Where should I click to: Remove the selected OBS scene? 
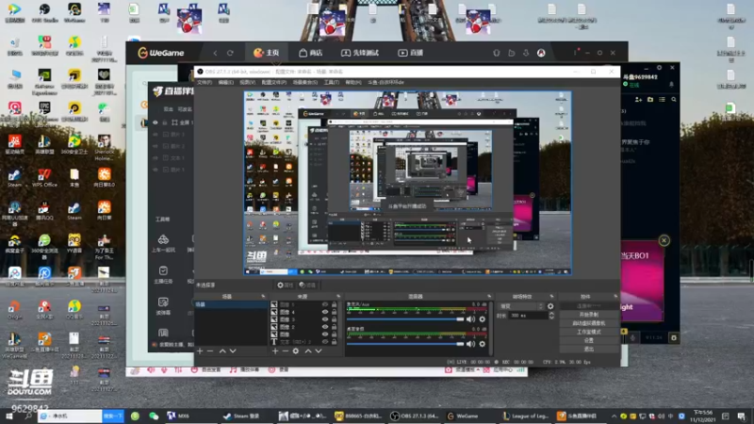(210, 351)
